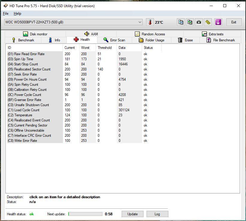The image size is (246, 221).
Task: Click the Threshold column header
Action: click(x=106, y=48)
